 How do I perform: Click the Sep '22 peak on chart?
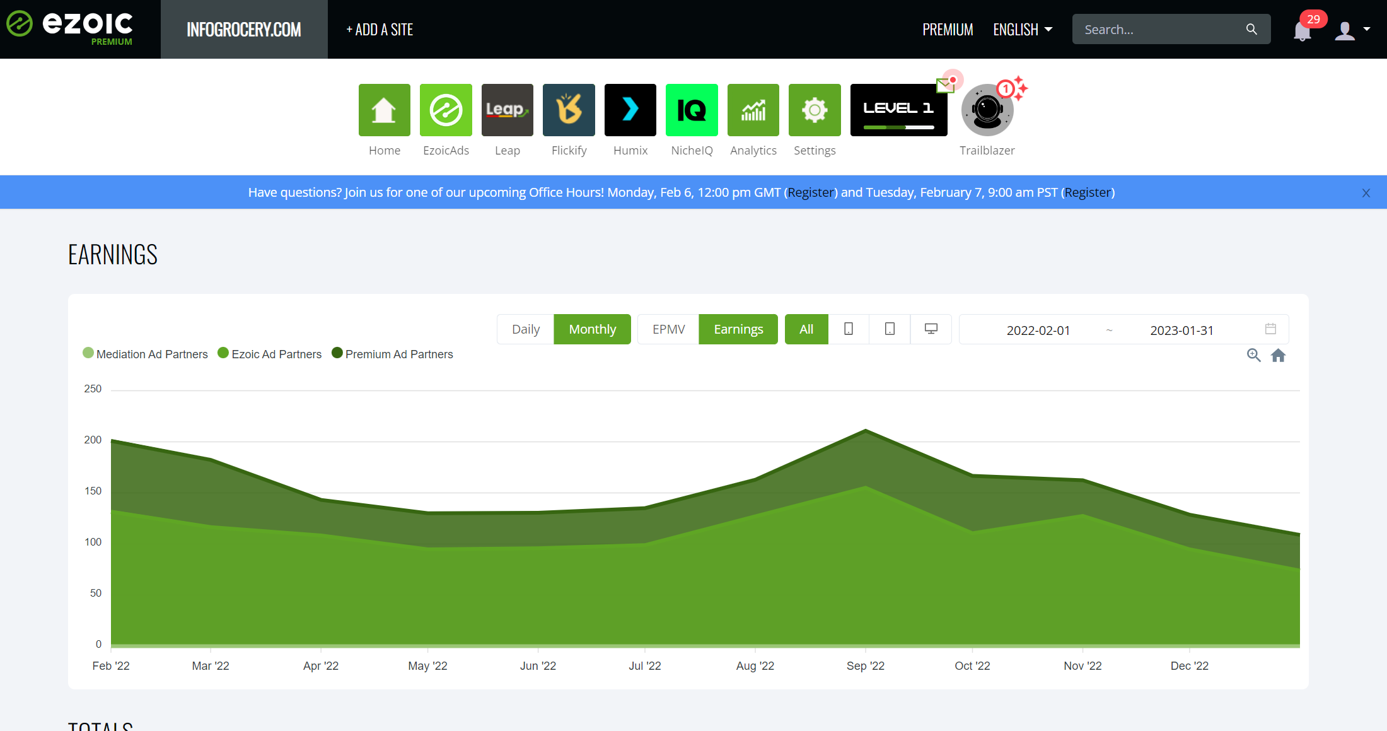[866, 431]
